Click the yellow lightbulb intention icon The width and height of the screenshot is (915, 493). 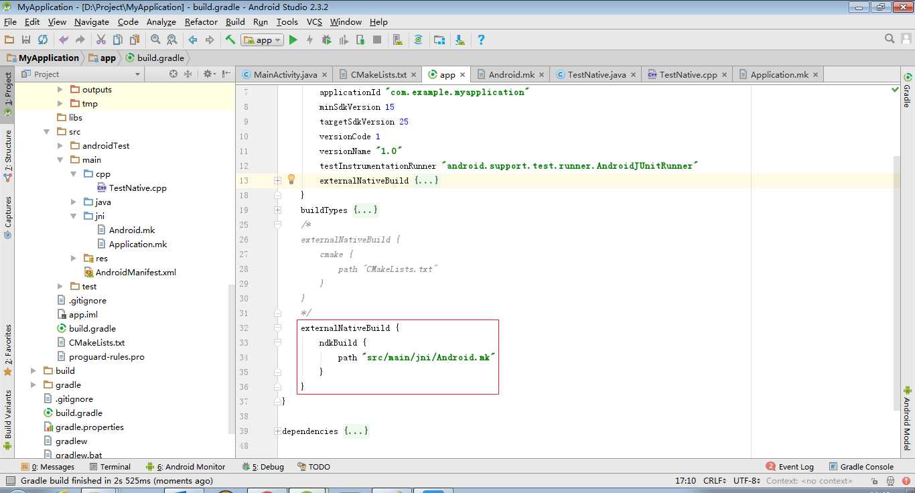pos(291,180)
